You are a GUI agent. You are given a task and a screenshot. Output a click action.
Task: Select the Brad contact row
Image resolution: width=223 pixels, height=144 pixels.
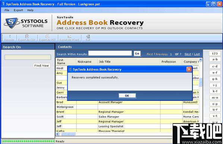tap(127, 102)
